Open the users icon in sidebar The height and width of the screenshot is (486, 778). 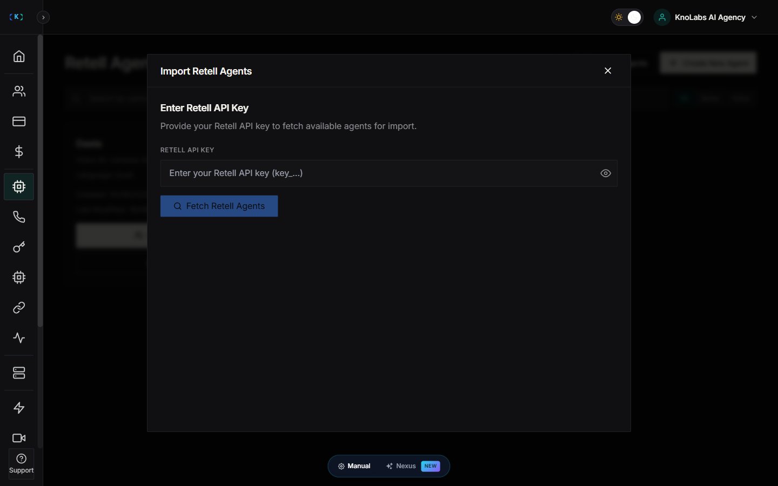[19, 91]
